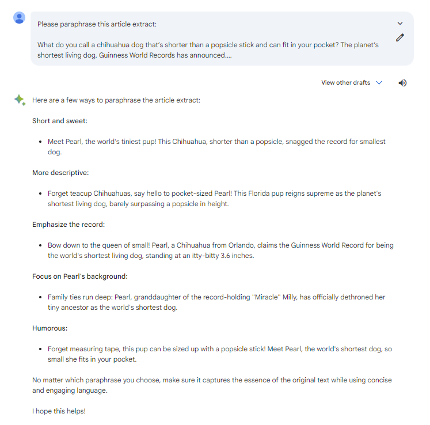Click the user profile avatar icon
Screen dimensions: 430x425
(x=19, y=18)
